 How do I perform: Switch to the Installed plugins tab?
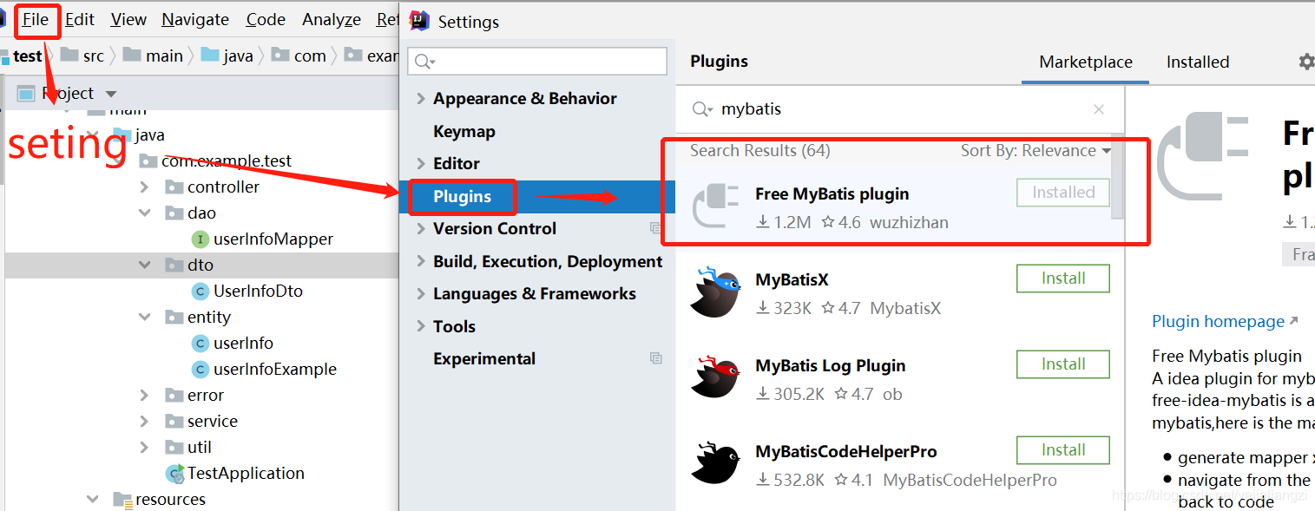(x=1197, y=62)
